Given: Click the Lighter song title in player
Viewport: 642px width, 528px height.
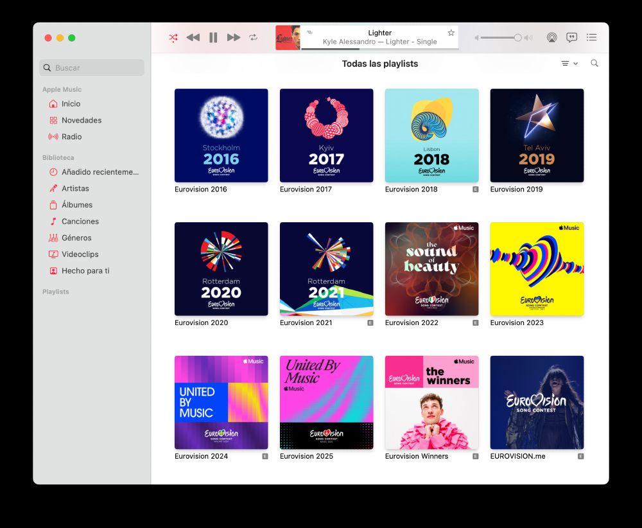Looking at the screenshot, I should tap(379, 33).
